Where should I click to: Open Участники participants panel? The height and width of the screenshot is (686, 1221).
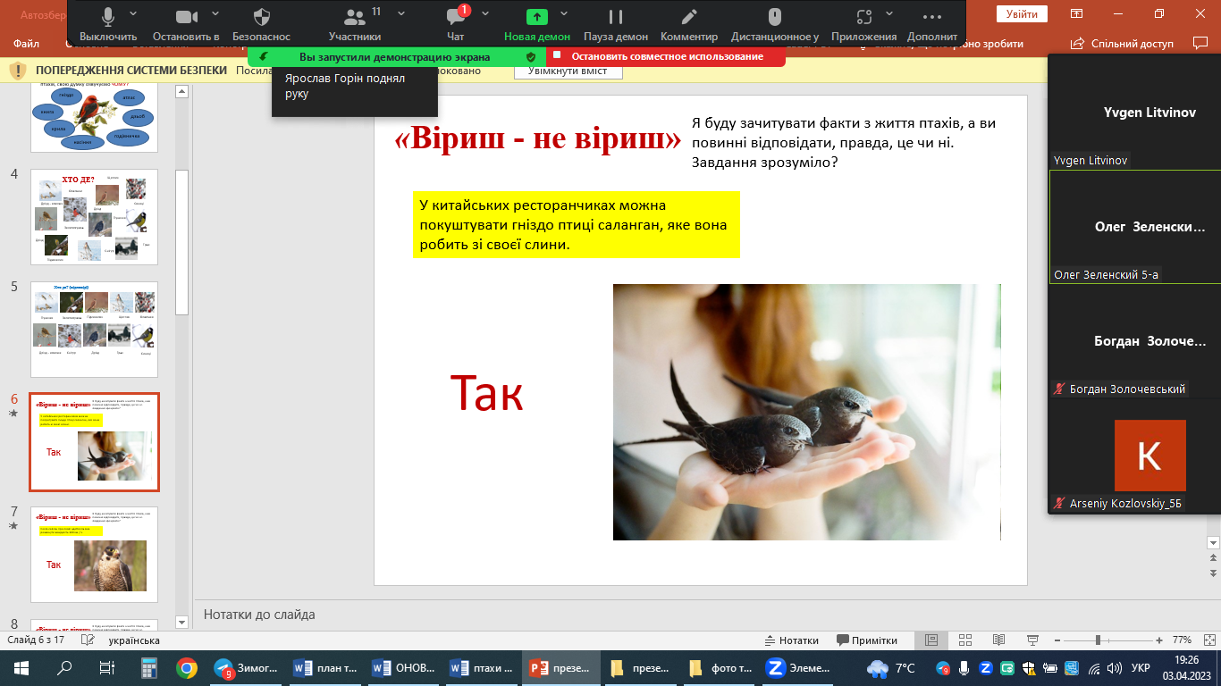[355, 24]
